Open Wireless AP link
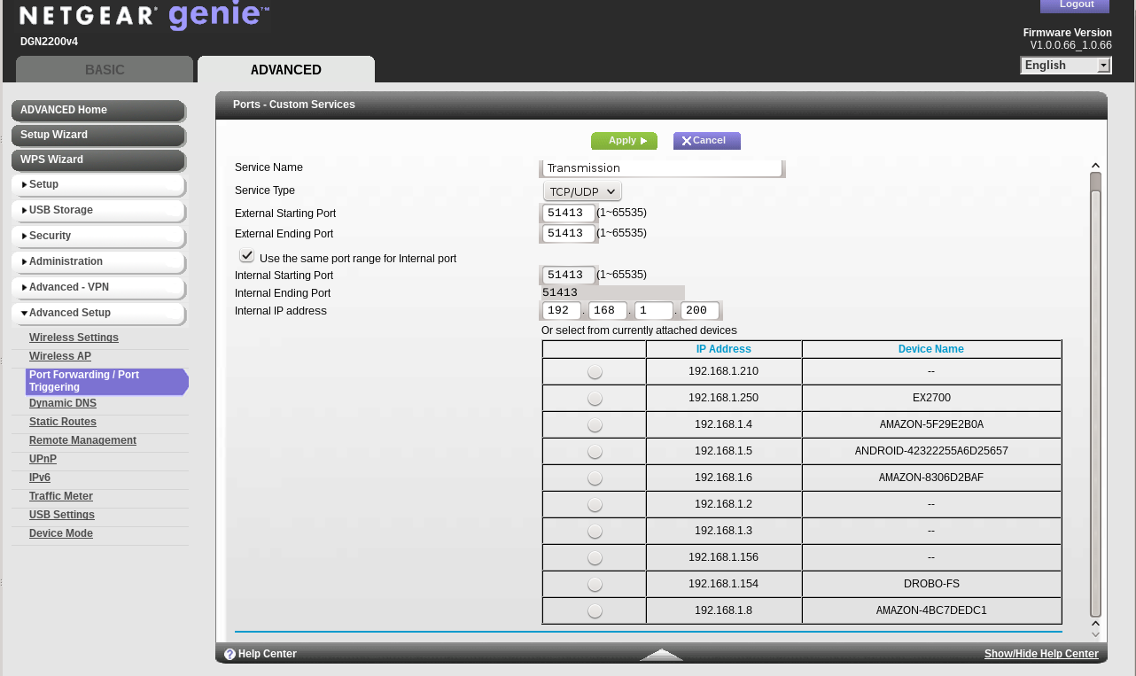Viewport: 1136px width, 676px height. 60,356
